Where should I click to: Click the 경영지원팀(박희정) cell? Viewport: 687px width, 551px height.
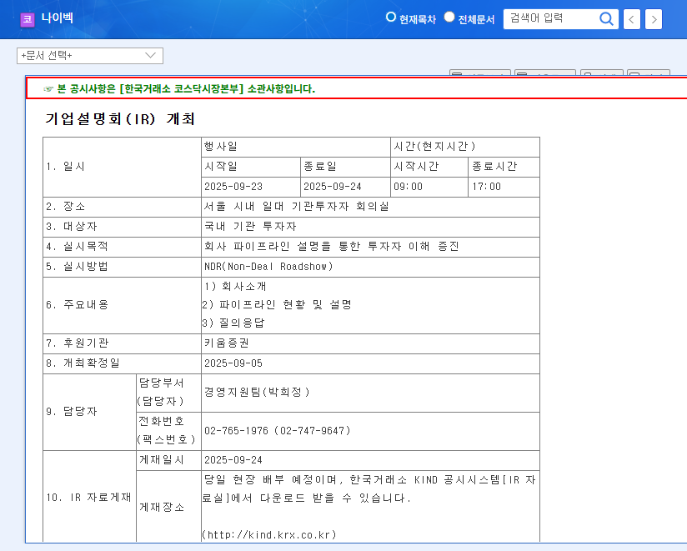(x=370, y=393)
